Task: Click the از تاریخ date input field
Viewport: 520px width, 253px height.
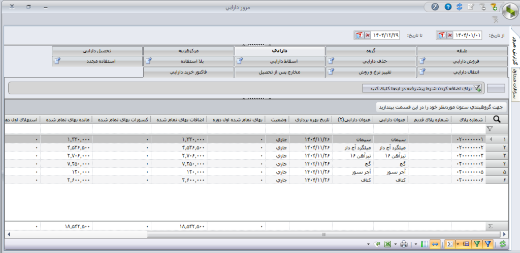Action: pyautogui.click(x=467, y=35)
